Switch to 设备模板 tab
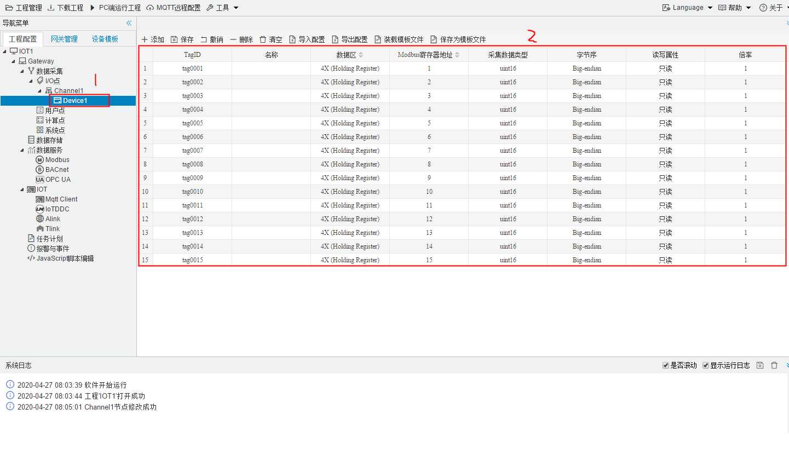 [x=105, y=39]
